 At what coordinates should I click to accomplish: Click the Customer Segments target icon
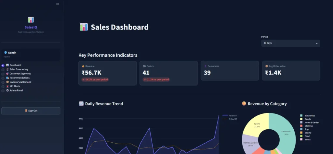click(7, 74)
